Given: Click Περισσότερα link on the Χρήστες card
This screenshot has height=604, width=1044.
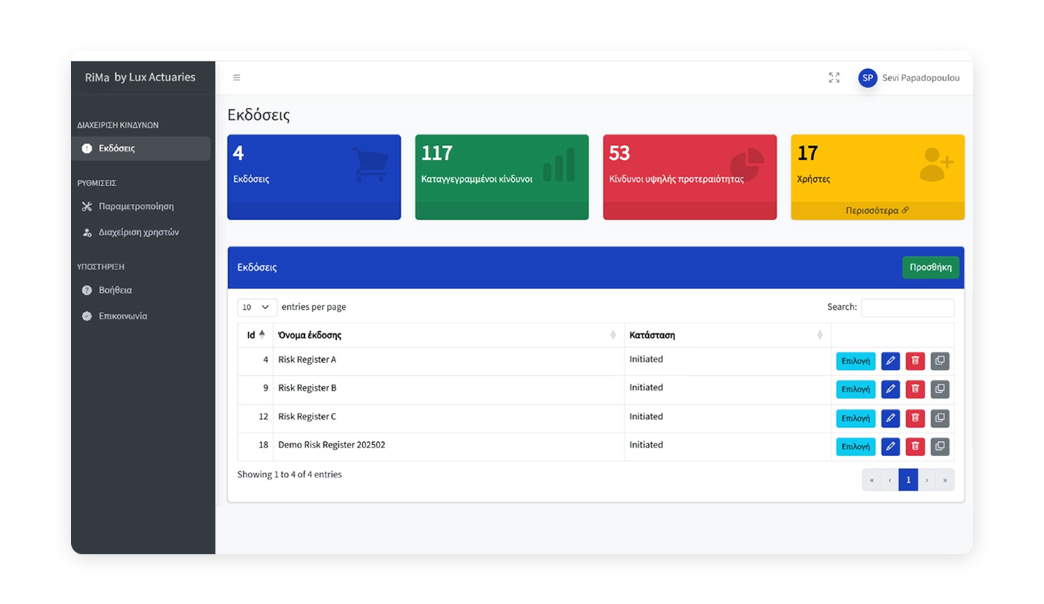Looking at the screenshot, I should 877,210.
